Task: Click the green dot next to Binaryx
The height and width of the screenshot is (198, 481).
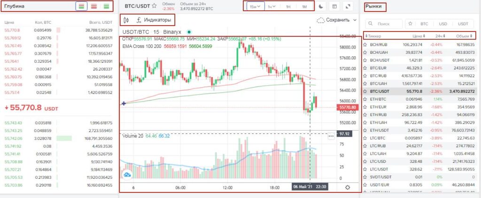Action: (x=189, y=32)
